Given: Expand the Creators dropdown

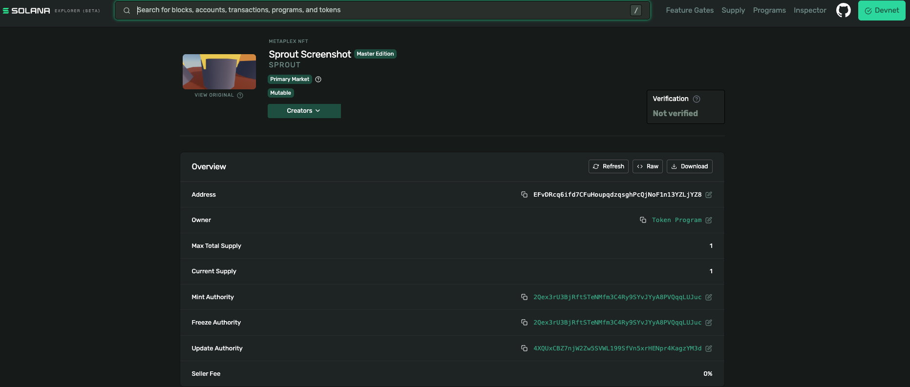Looking at the screenshot, I should point(304,111).
